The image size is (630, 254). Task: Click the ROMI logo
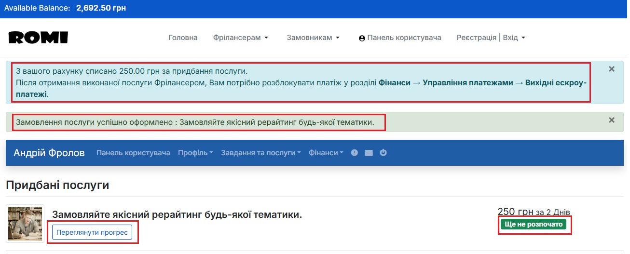pos(39,38)
